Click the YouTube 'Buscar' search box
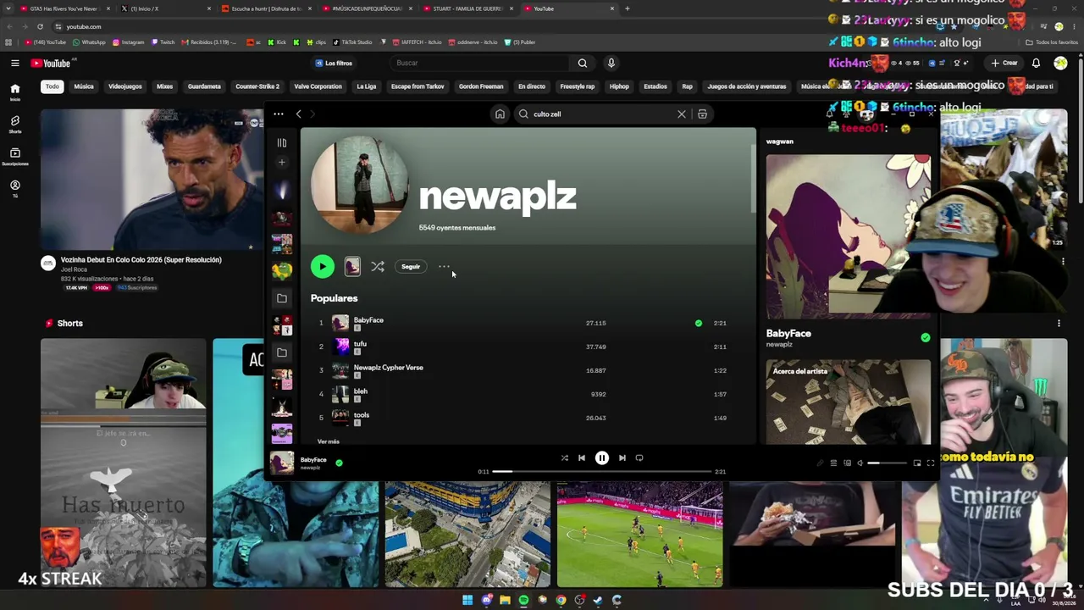The height and width of the screenshot is (610, 1084). point(481,63)
